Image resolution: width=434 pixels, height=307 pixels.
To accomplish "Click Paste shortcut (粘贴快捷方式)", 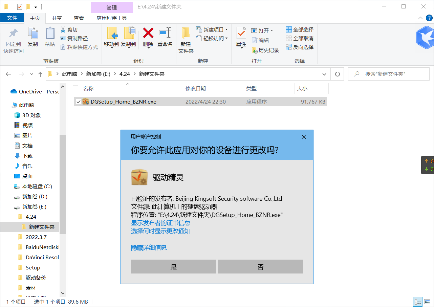I will pos(79,47).
